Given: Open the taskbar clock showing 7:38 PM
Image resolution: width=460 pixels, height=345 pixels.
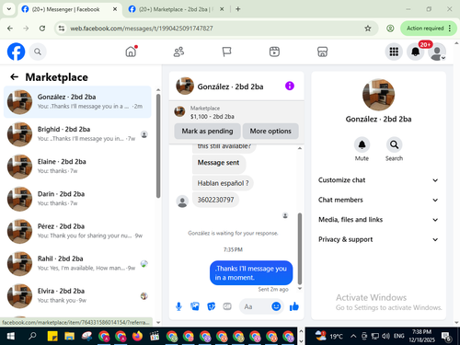Looking at the screenshot, I should point(422,336).
